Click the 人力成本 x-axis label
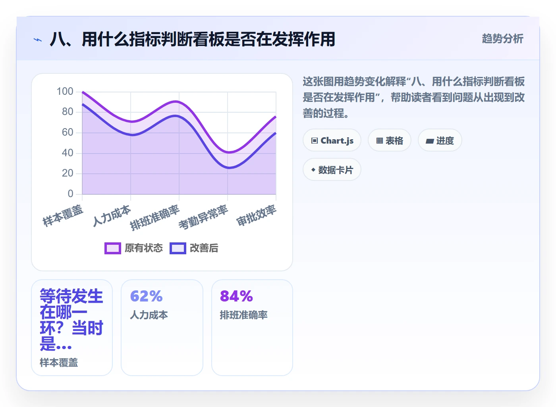Viewport: 556px width, 407px height. pyautogui.click(x=112, y=216)
